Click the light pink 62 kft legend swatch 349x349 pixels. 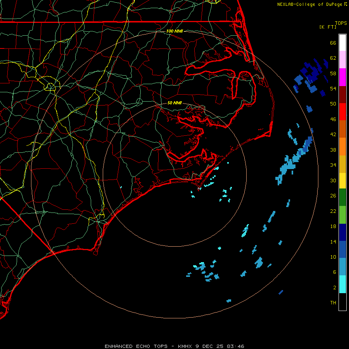pos(342,60)
